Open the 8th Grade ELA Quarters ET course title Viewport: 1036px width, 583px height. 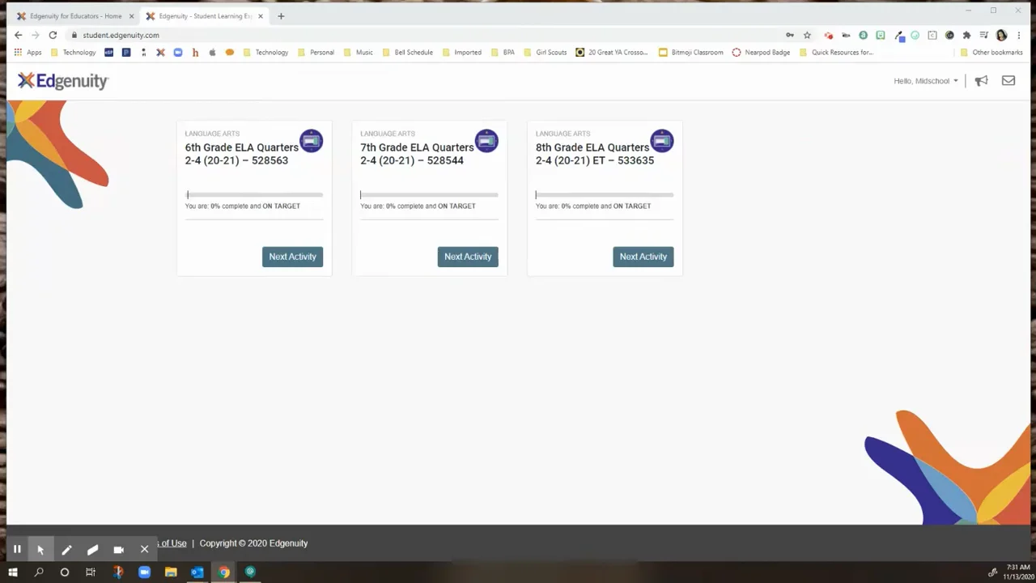point(595,154)
